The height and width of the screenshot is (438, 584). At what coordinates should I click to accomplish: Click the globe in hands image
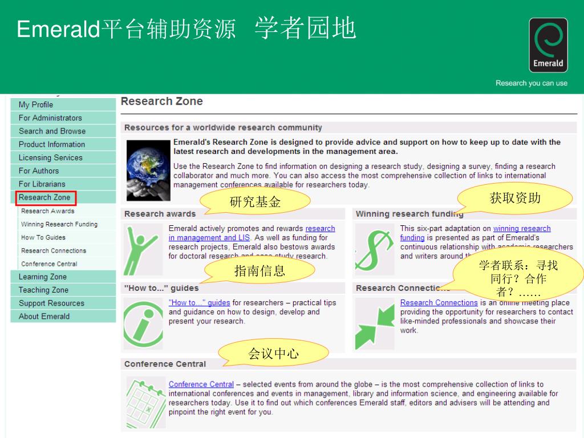click(148, 170)
